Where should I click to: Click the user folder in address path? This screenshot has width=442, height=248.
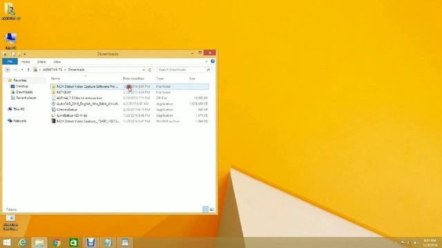click(52, 70)
